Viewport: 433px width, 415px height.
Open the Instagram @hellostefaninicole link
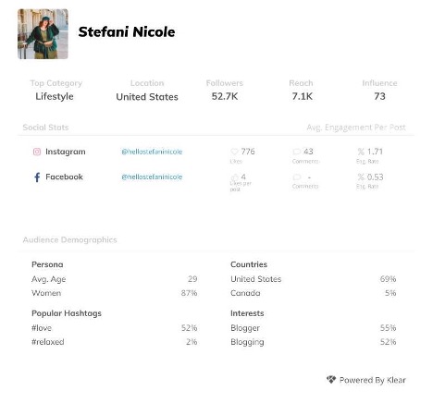point(152,152)
